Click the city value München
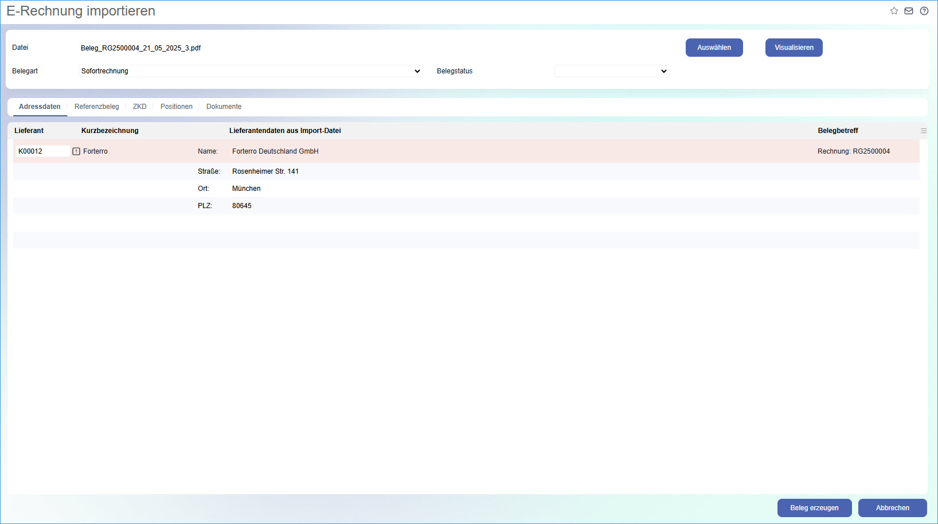Screen dimensions: 938x524 247,189
